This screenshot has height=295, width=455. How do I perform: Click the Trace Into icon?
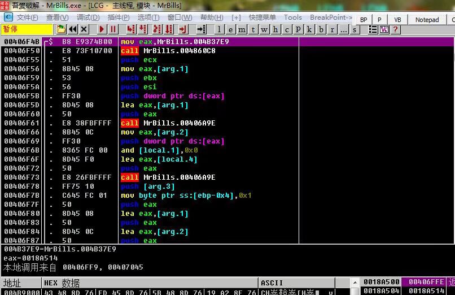(157, 29)
